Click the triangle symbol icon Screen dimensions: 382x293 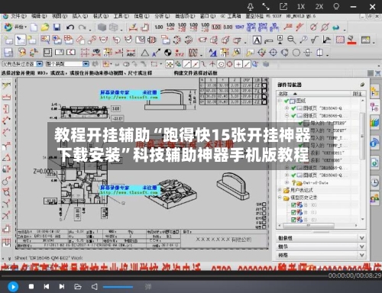click(x=145, y=53)
